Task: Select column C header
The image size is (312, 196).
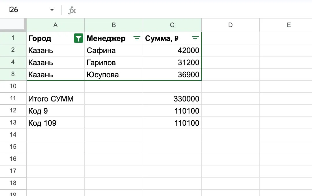Action: click(x=172, y=25)
